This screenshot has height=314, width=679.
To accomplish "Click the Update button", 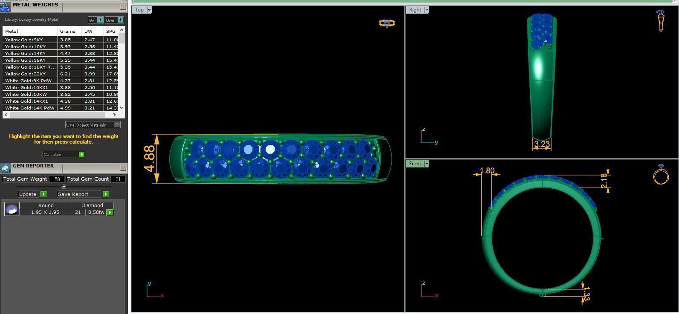I will (x=29, y=194).
